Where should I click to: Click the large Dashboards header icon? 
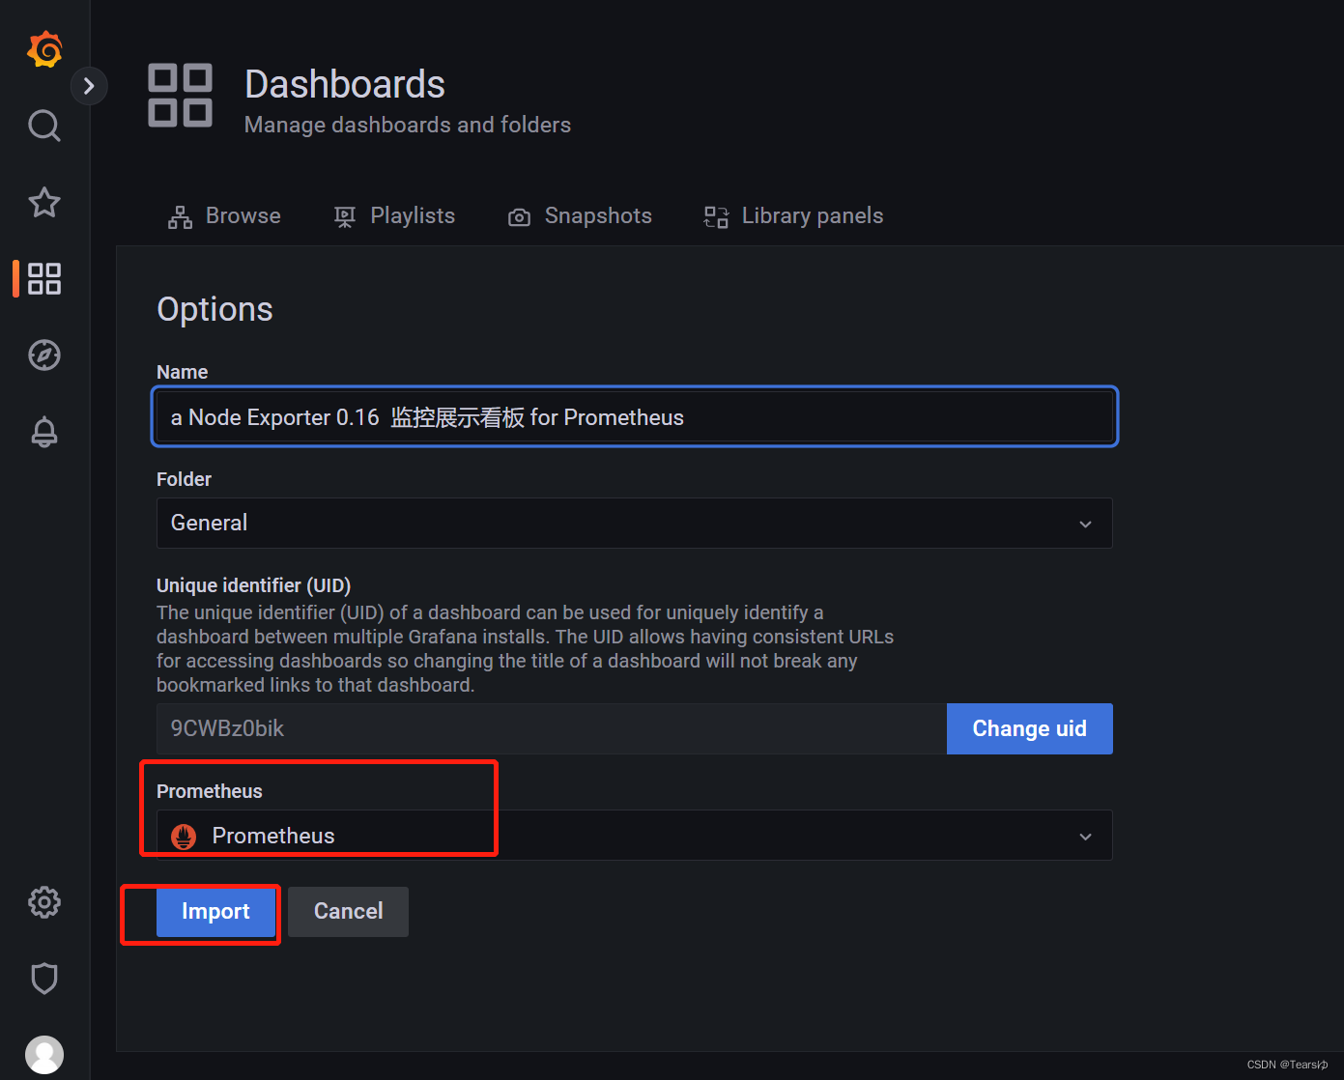tap(180, 96)
